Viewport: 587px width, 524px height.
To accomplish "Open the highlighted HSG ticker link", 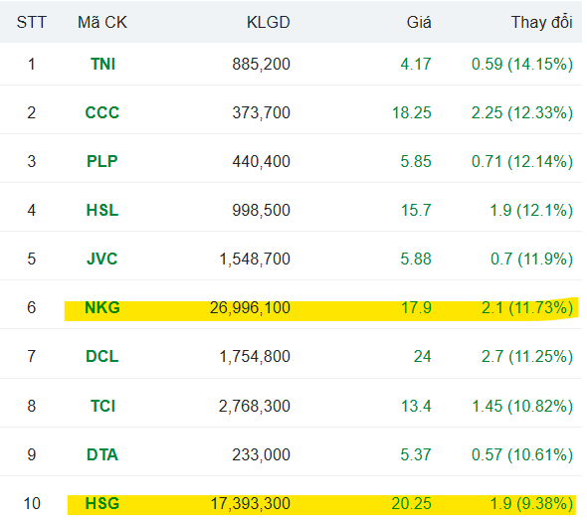I will click(x=102, y=503).
